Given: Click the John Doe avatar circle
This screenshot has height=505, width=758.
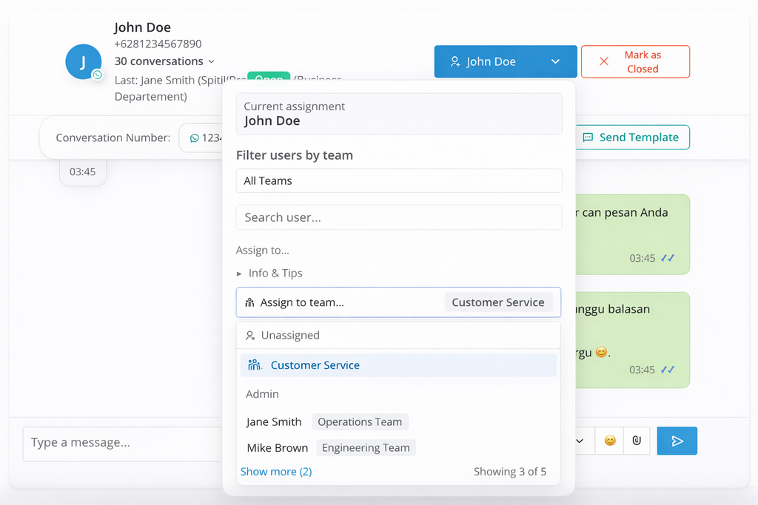Looking at the screenshot, I should (x=83, y=61).
